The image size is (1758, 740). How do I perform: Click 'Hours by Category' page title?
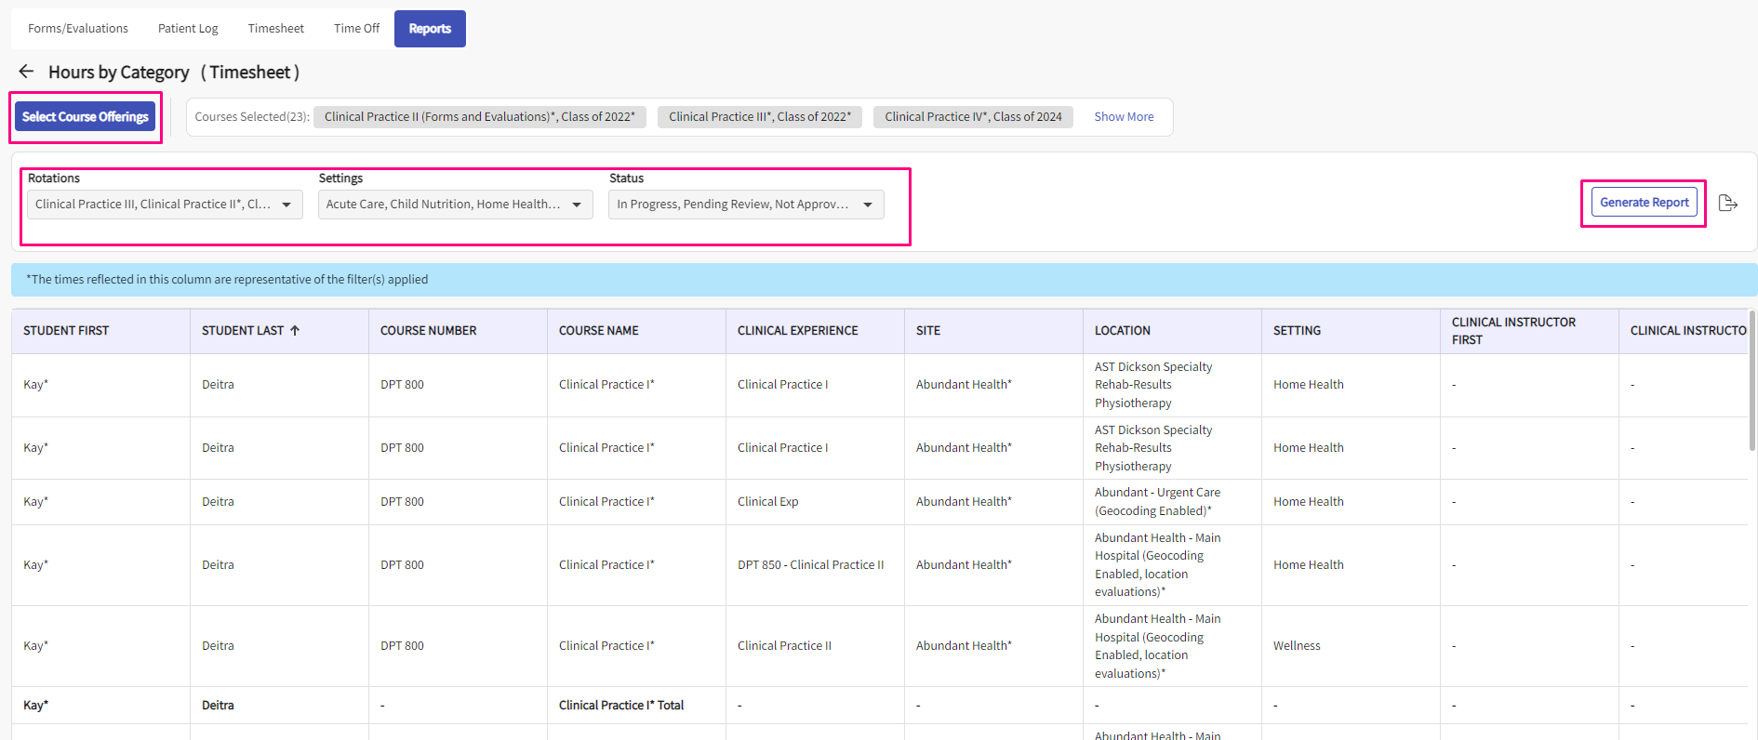coord(118,72)
